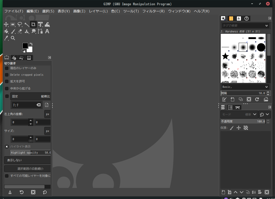
Task: Select the Rectangle Select tool
Action: (x=13, y=25)
